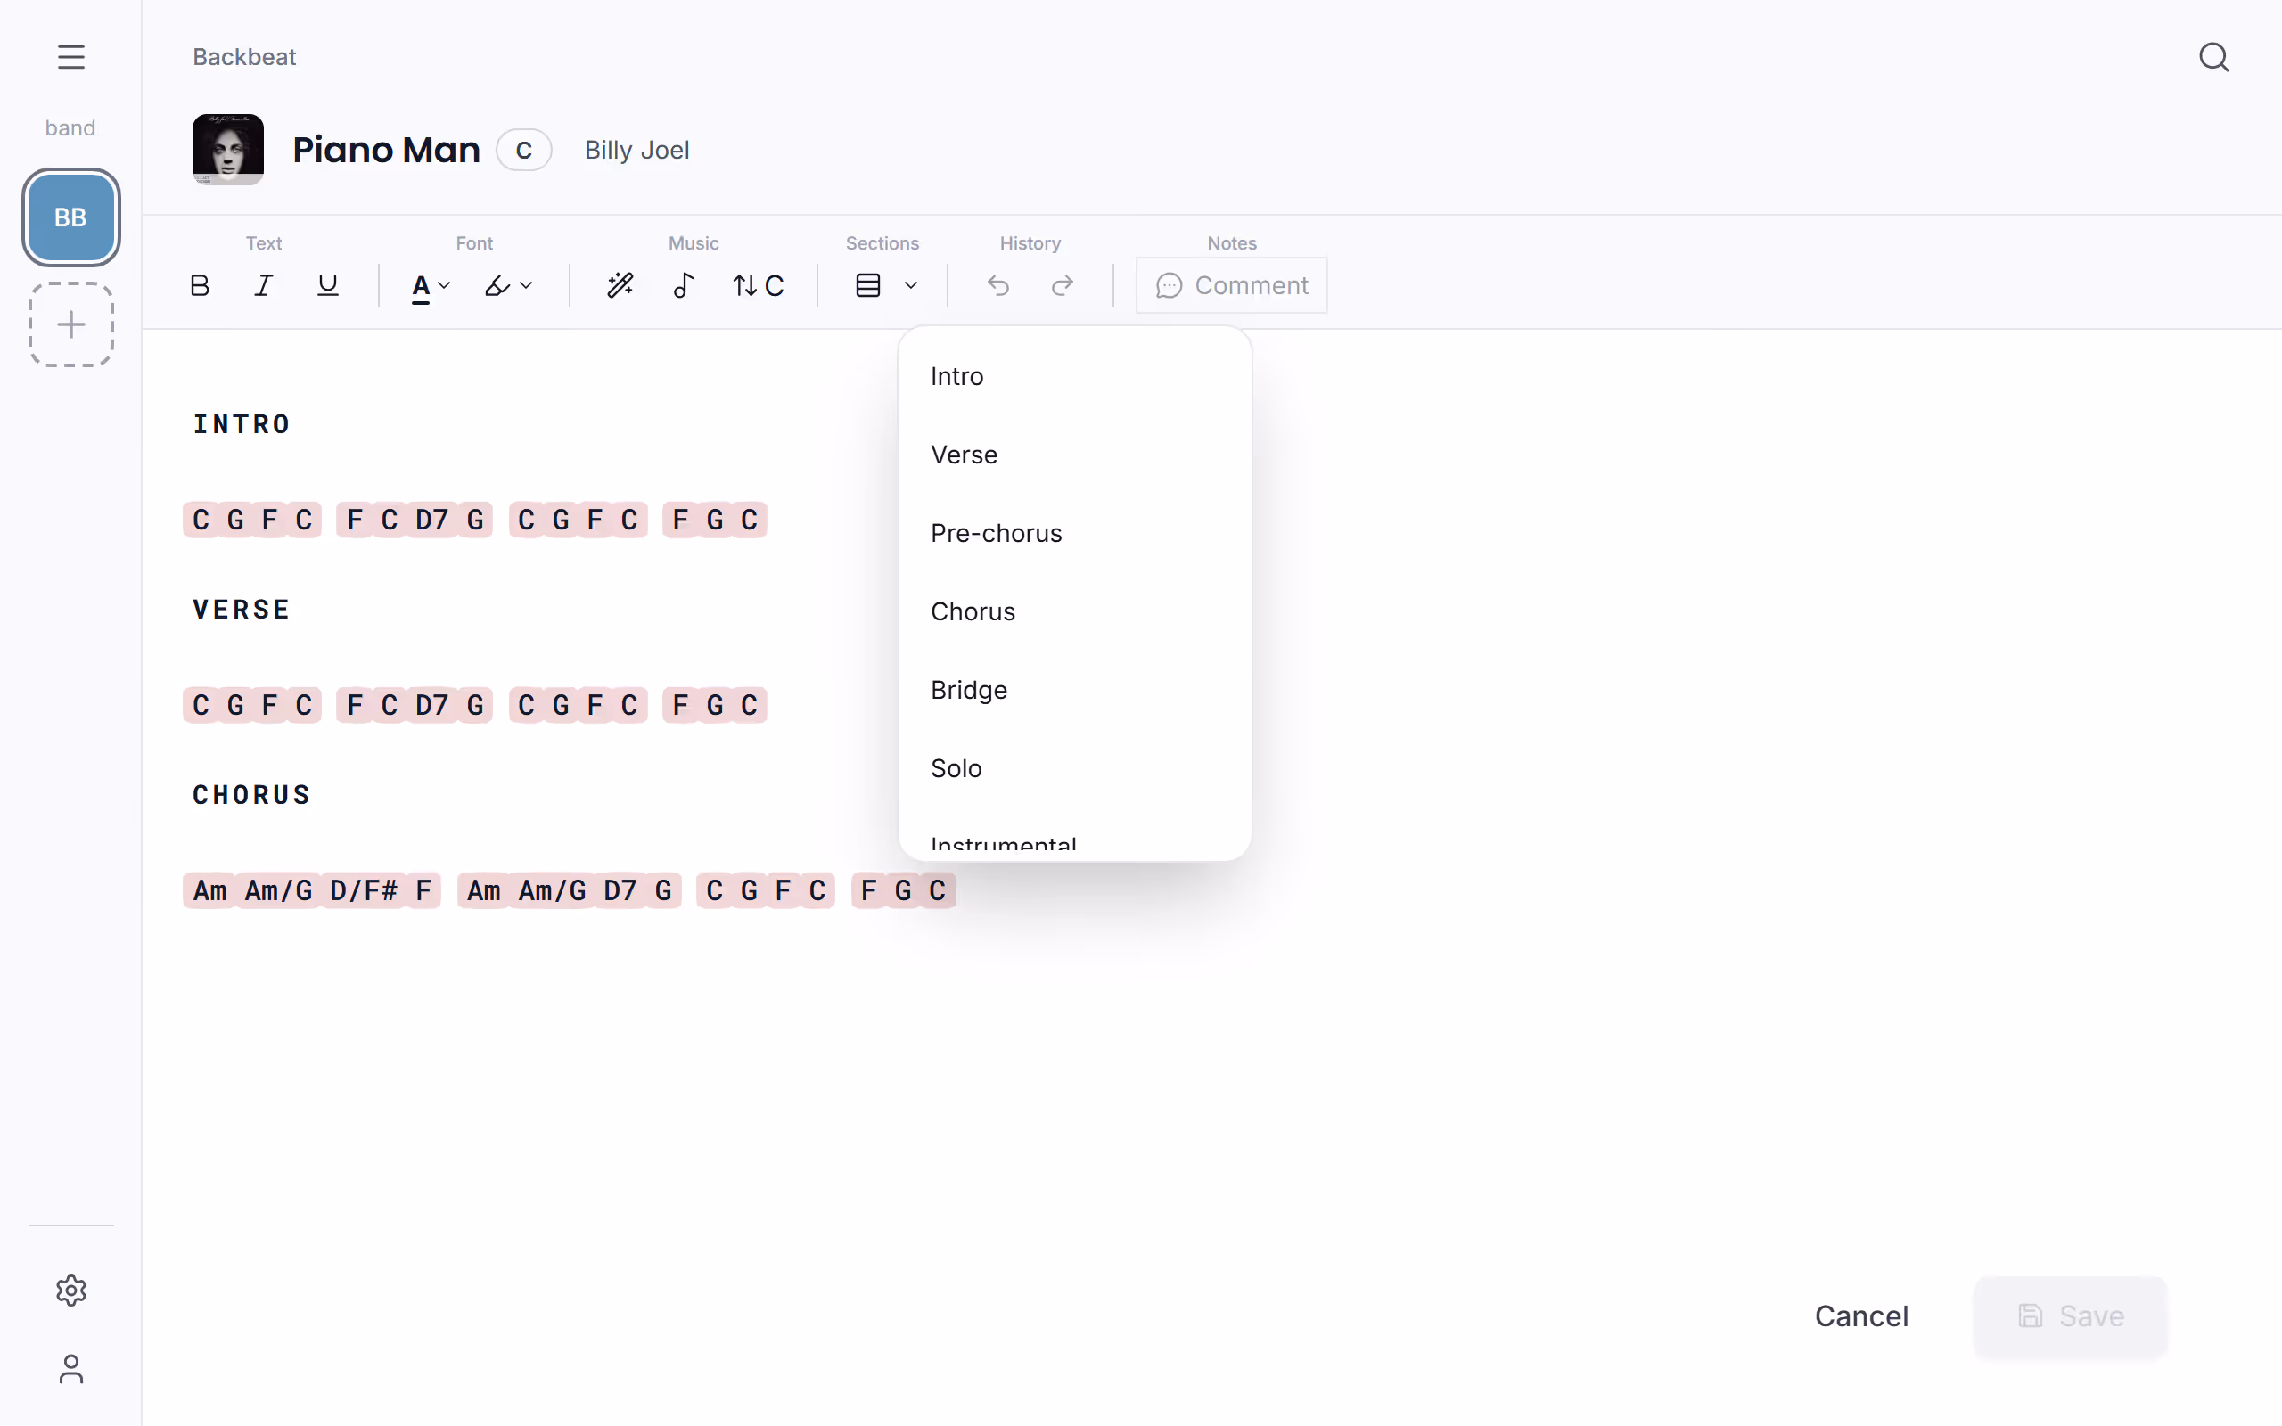Image resolution: width=2282 pixels, height=1426 pixels.
Task: Click the song key C badge
Action: pyautogui.click(x=523, y=150)
